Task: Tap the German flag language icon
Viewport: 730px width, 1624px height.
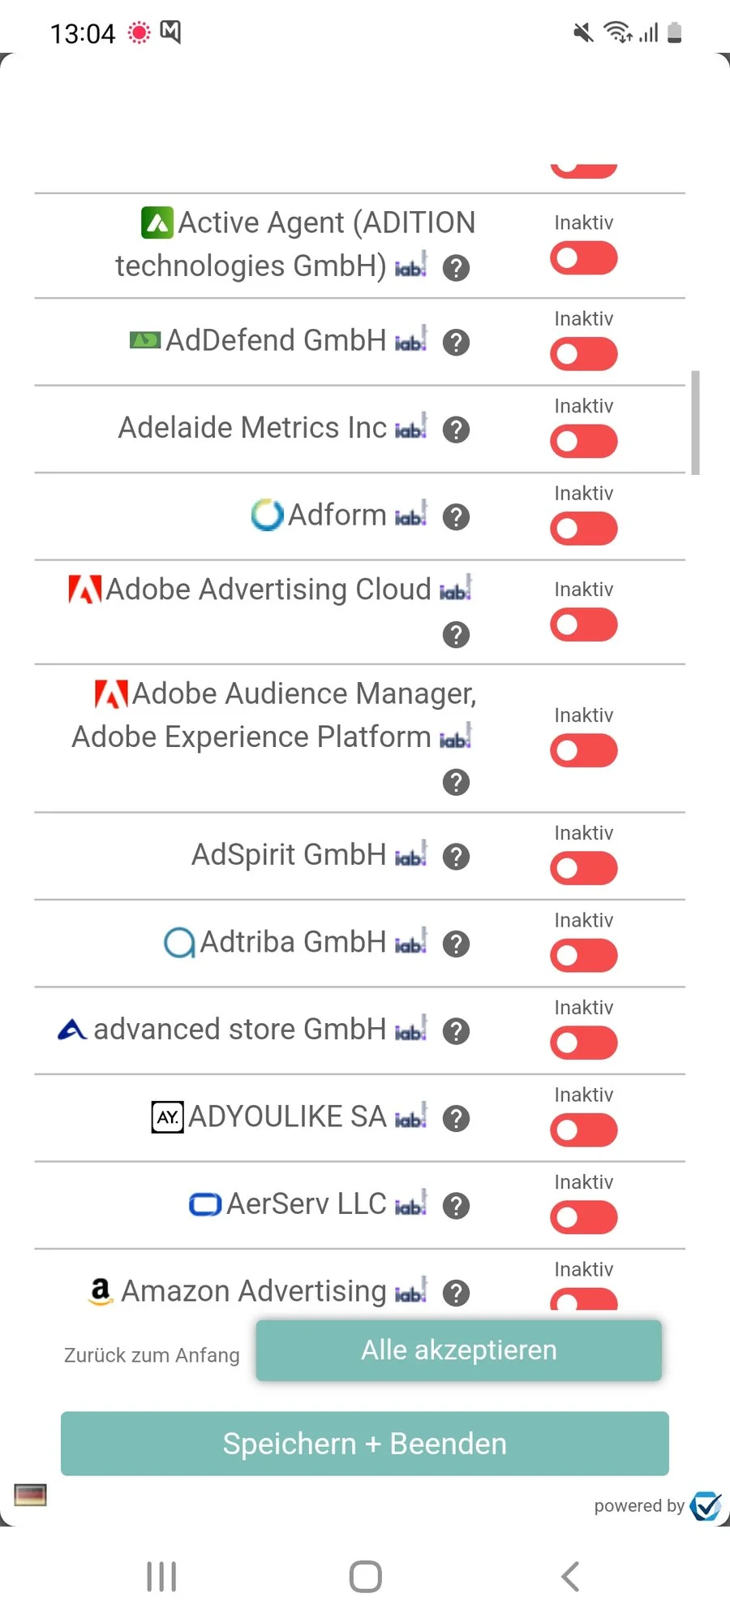Action: coord(31,1495)
